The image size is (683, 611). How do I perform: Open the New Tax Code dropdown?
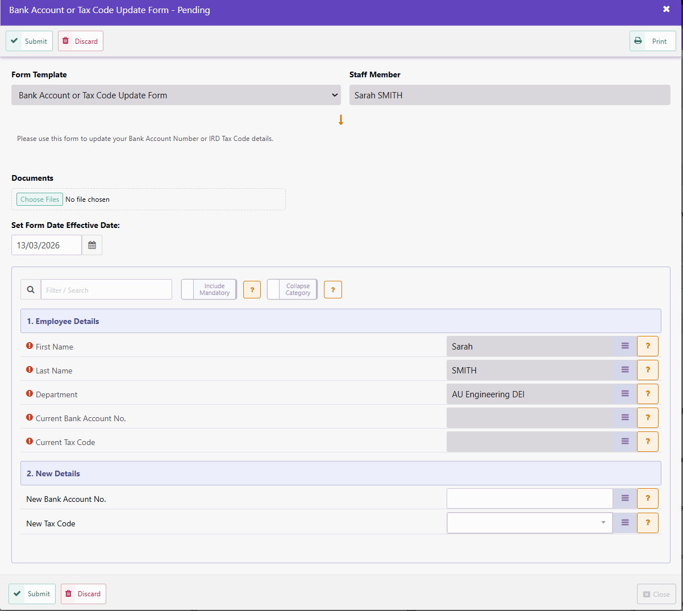(x=530, y=523)
